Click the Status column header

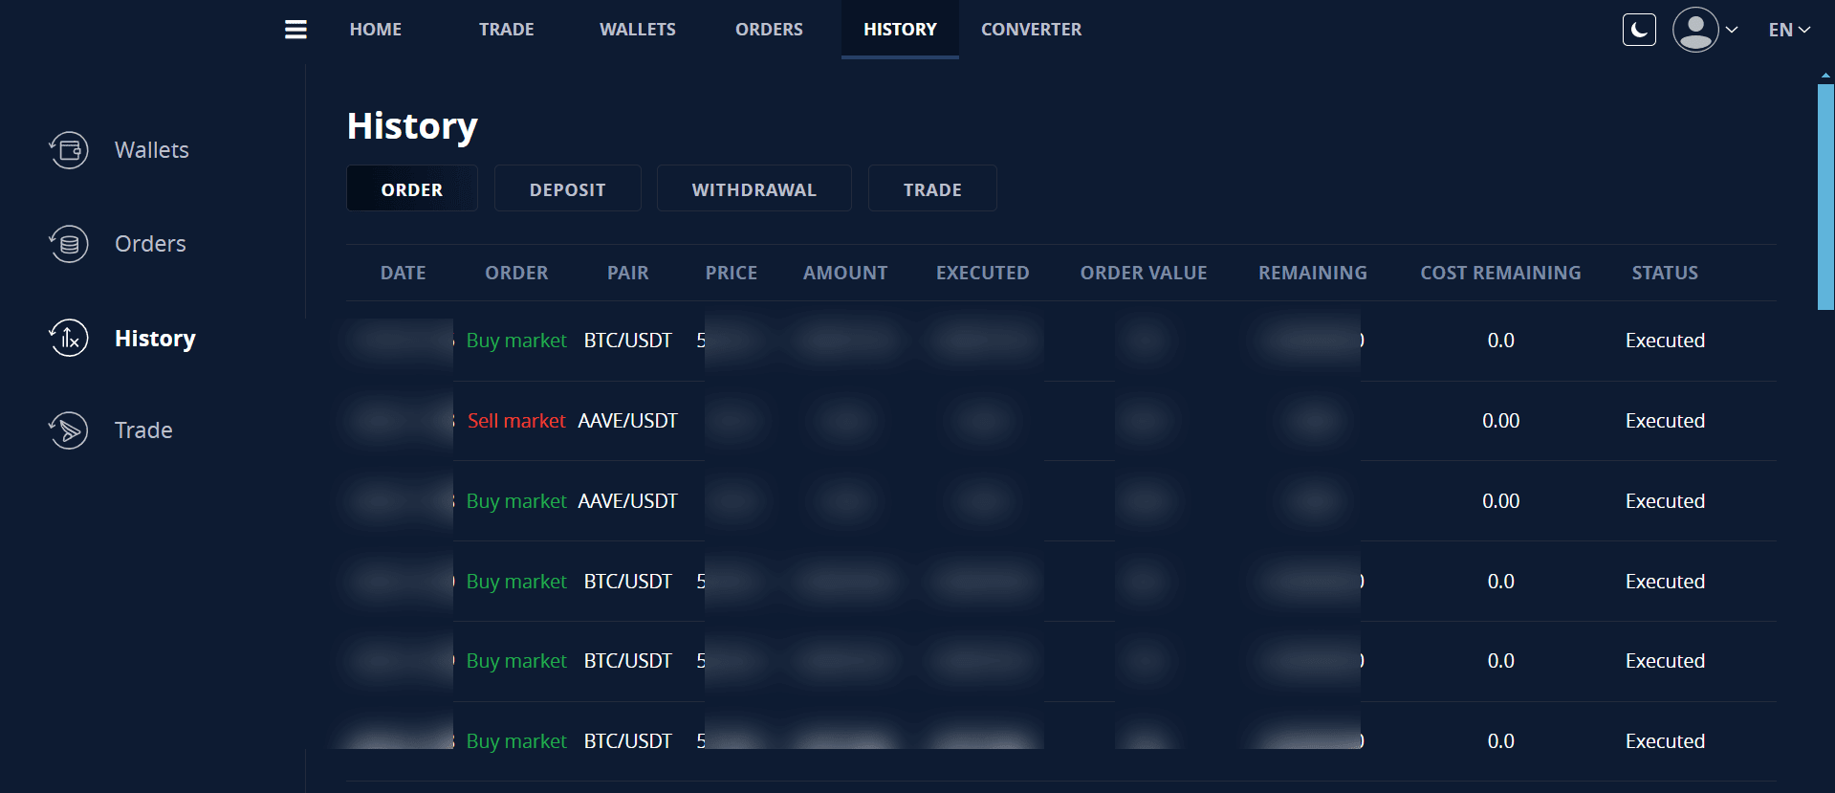[x=1664, y=273]
